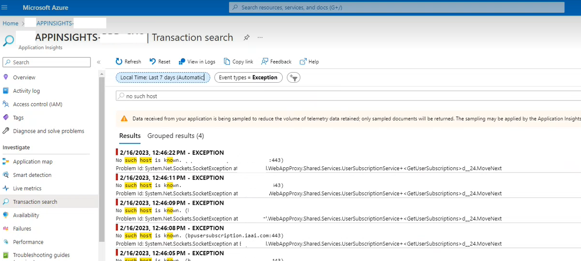The height and width of the screenshot is (261, 581).
Task: Open the Azure portal hamburger menu
Action: pyautogui.click(x=5, y=8)
